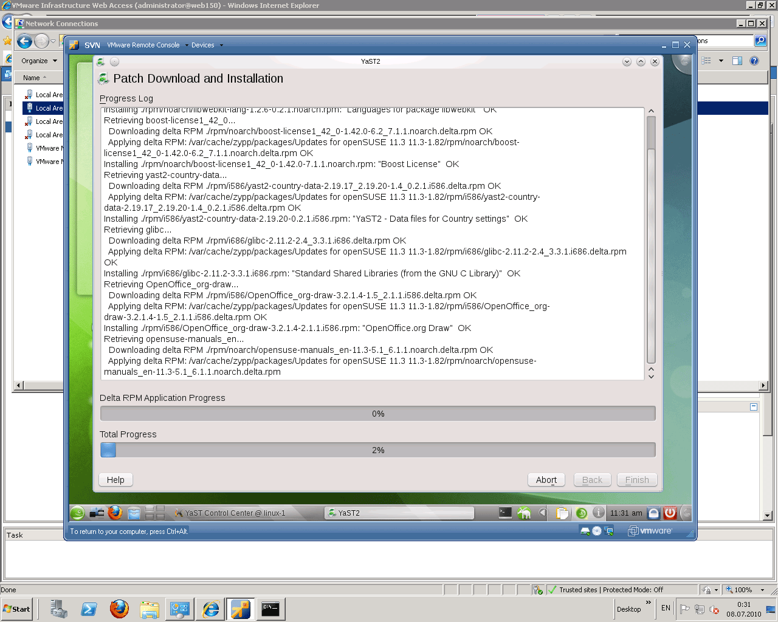778x622 pixels.
Task: Open Windows Explorer folder in taskbar
Action: click(x=150, y=609)
